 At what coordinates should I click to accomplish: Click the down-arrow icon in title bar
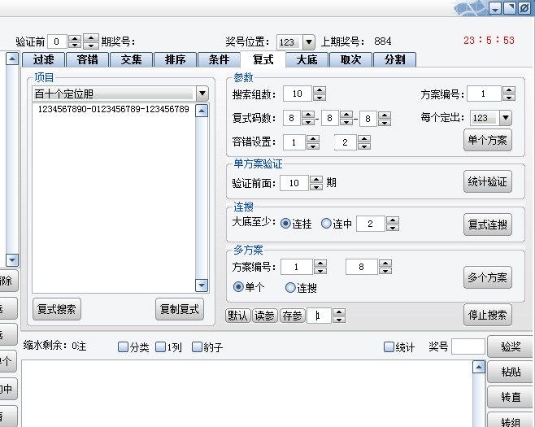(495, 8)
